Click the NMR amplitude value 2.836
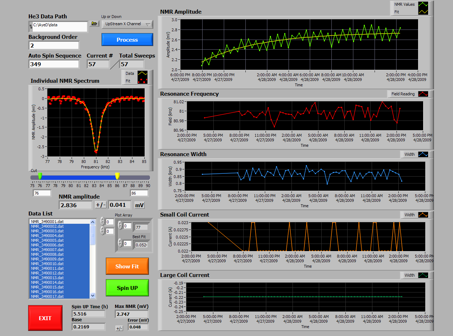 (x=76, y=205)
